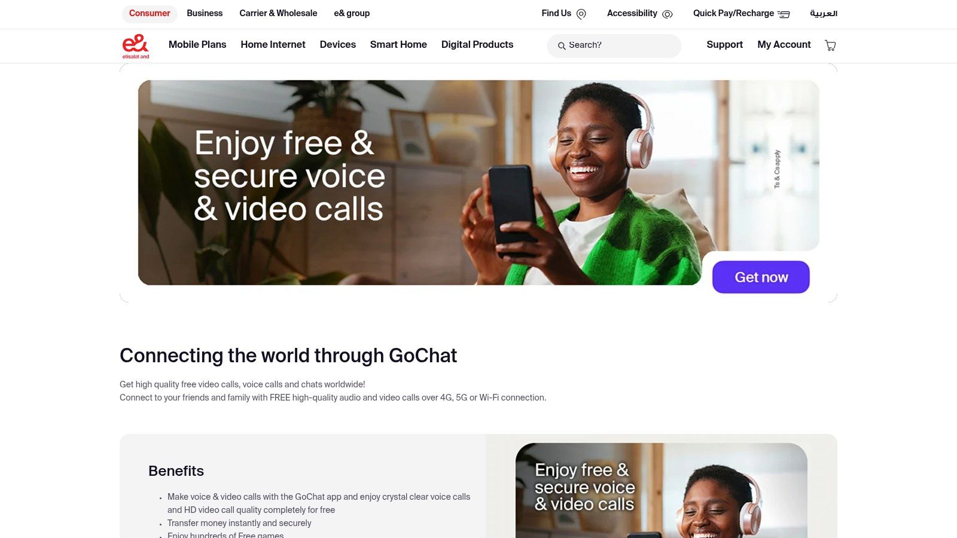Click the Quick Pay/Recharge card icon

pyautogui.click(x=784, y=14)
